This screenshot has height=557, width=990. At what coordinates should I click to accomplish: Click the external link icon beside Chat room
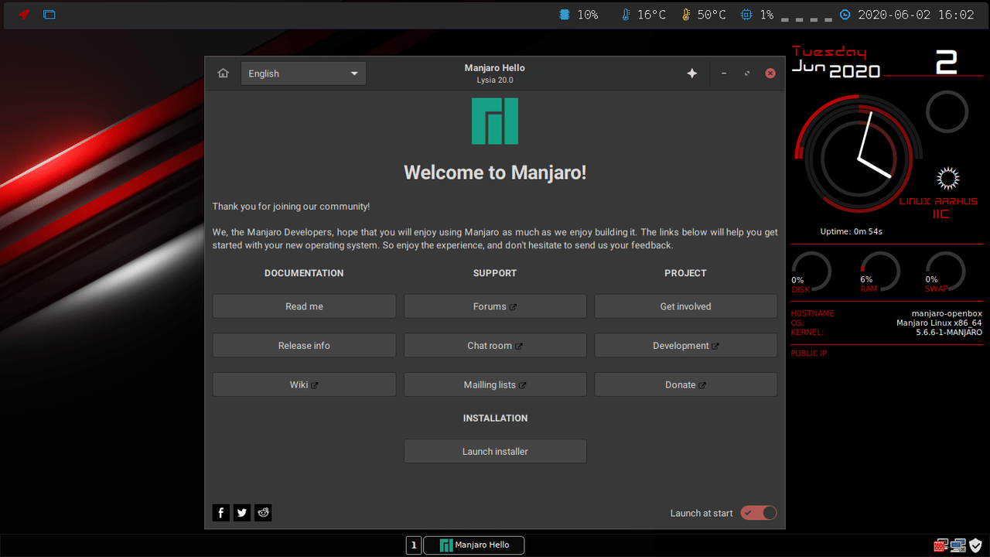519,347
